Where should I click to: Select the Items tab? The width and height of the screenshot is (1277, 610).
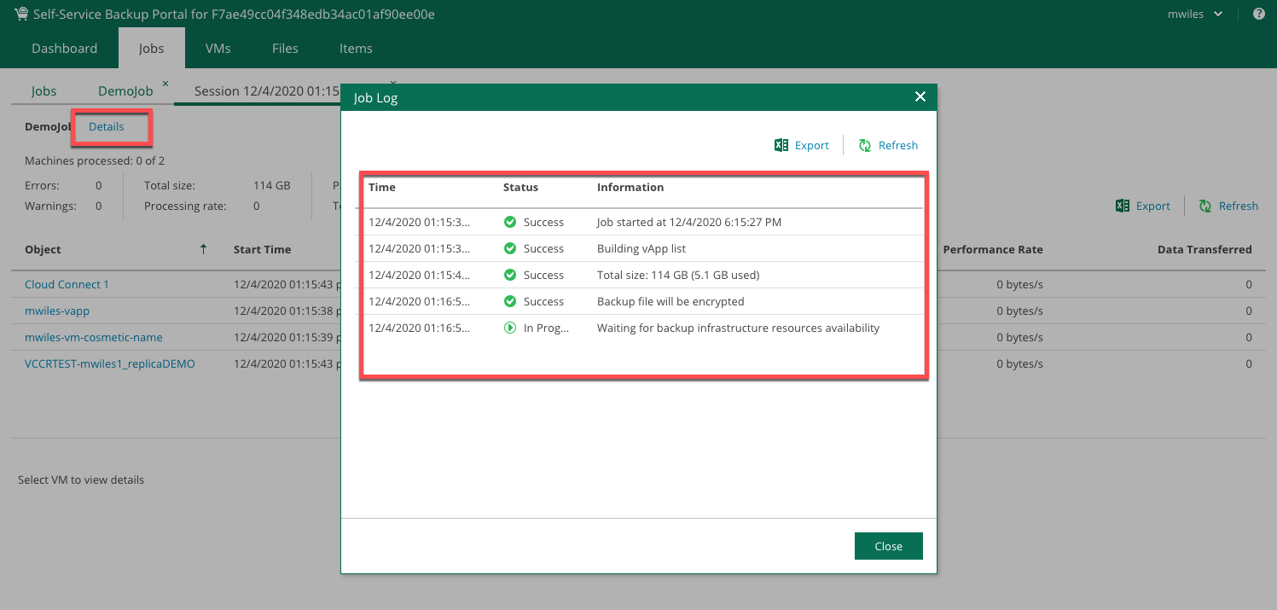pyautogui.click(x=356, y=49)
